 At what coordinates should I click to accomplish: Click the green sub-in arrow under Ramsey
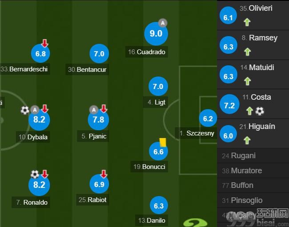click(248, 52)
